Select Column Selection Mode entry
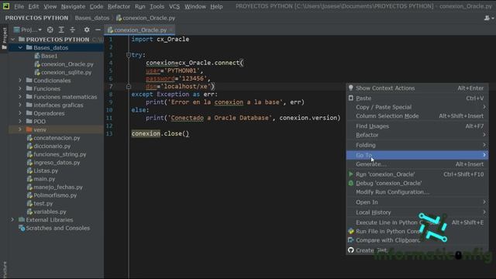Viewport: 496px width, 279px height. tap(417, 116)
